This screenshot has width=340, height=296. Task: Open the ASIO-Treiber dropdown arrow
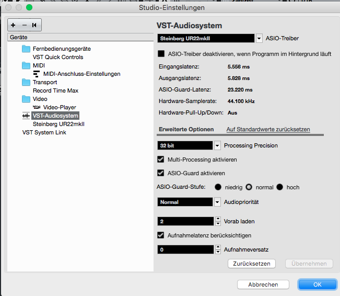(259, 39)
